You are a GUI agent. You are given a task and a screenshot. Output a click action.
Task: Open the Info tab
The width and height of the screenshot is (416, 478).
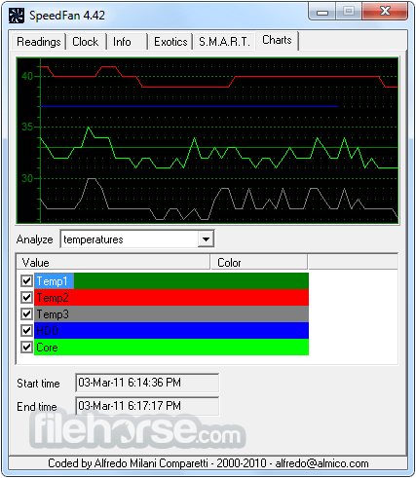(x=127, y=42)
